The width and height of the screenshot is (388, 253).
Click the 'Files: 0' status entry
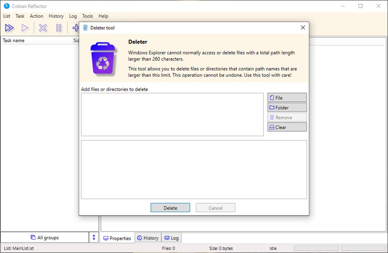pyautogui.click(x=169, y=248)
